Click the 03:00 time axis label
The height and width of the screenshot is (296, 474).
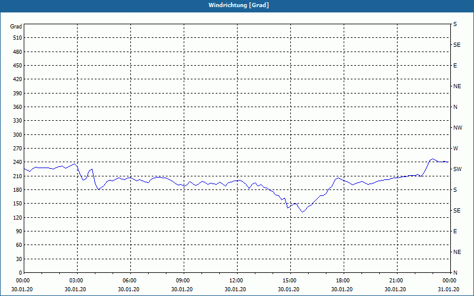click(x=75, y=280)
